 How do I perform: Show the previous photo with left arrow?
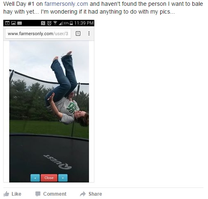35,178
